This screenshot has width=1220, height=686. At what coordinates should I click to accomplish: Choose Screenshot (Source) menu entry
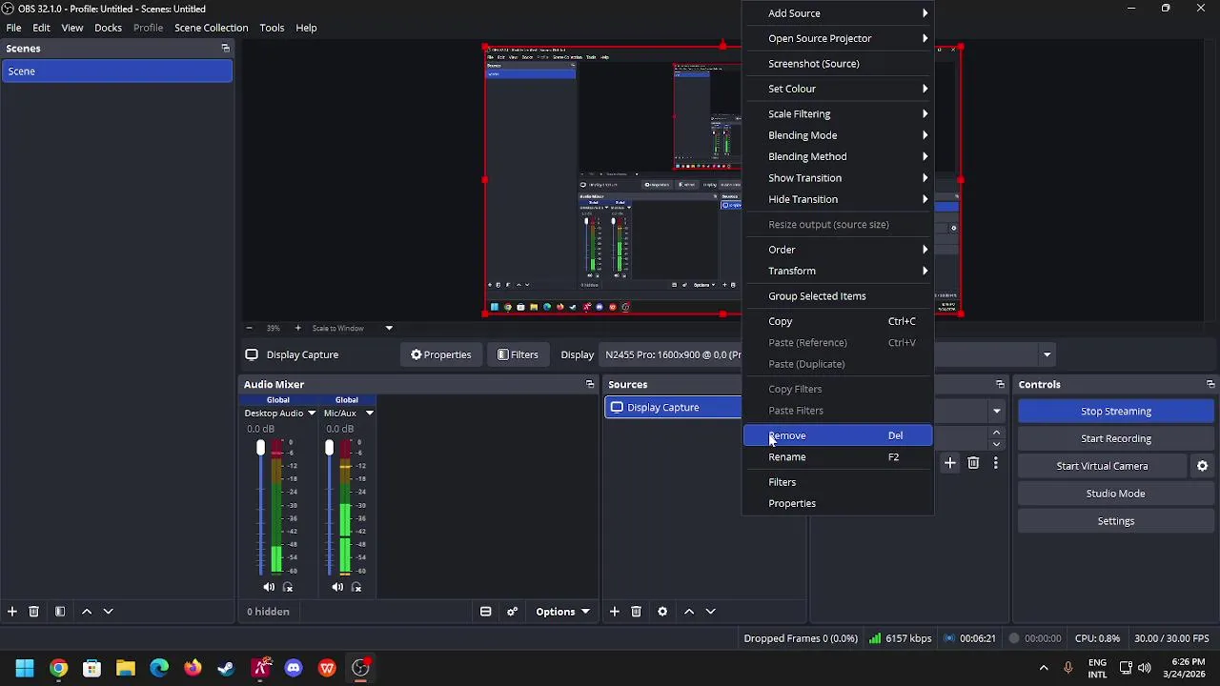pyautogui.click(x=838, y=64)
